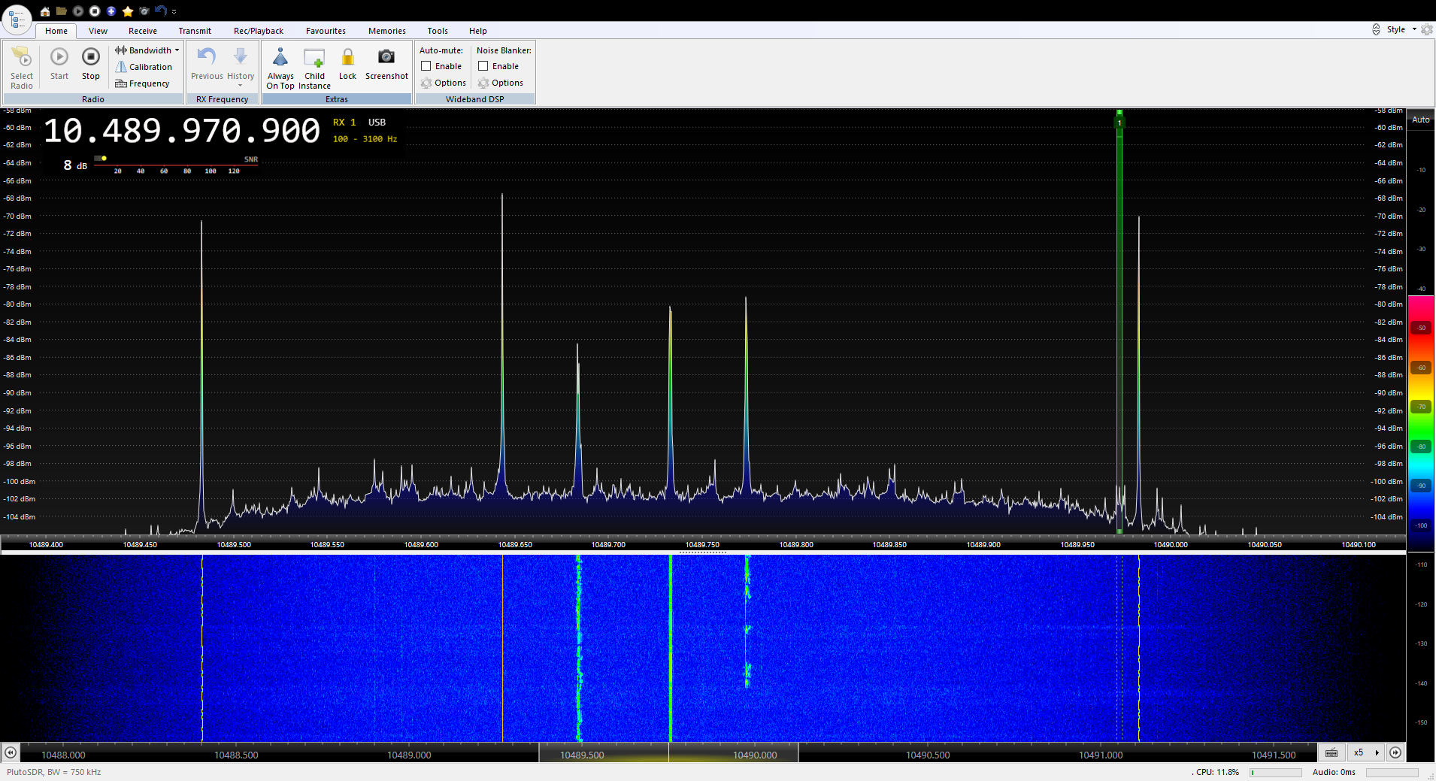The height and width of the screenshot is (781, 1436).
Task: Click the Always On Top icon
Action: point(280,58)
